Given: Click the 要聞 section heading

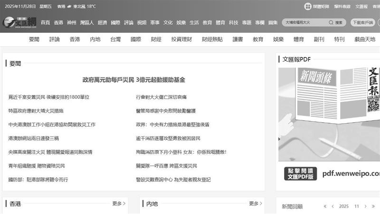Looking at the screenshot, I should point(15,64).
